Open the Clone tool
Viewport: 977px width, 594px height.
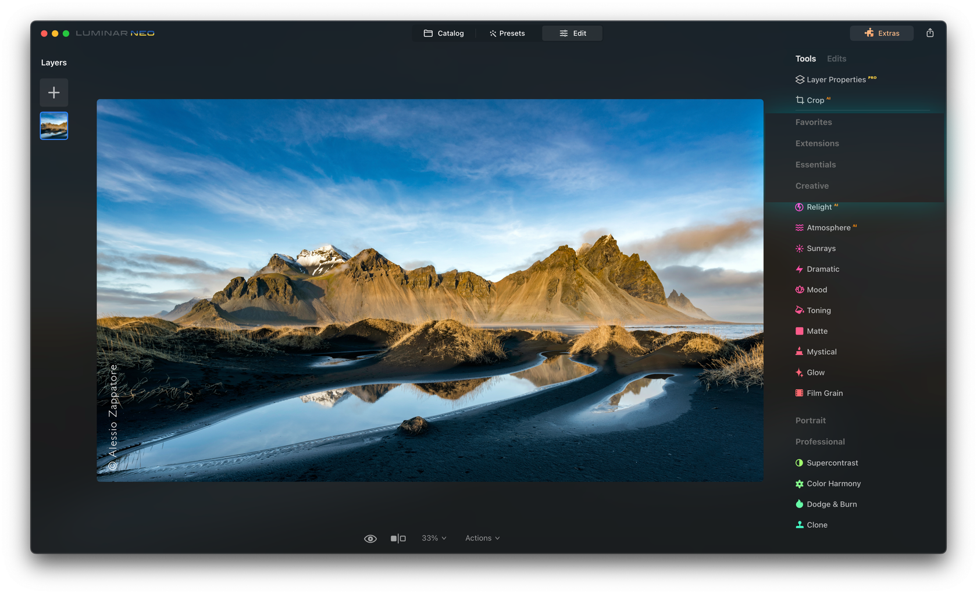click(816, 524)
